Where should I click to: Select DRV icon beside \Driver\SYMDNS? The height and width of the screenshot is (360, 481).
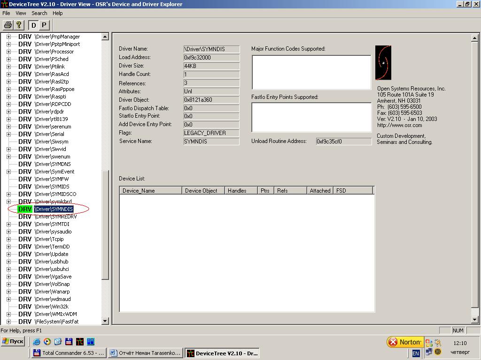(x=25, y=164)
